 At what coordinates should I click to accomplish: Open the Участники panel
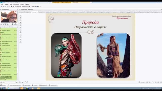[53, 85]
